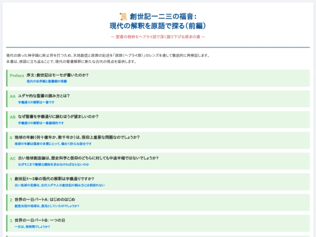Viewport: 316px width, 237px height.
Task: Click the intro sentence beginning 現代の誤った神学論
Action: pyautogui.click(x=108, y=56)
